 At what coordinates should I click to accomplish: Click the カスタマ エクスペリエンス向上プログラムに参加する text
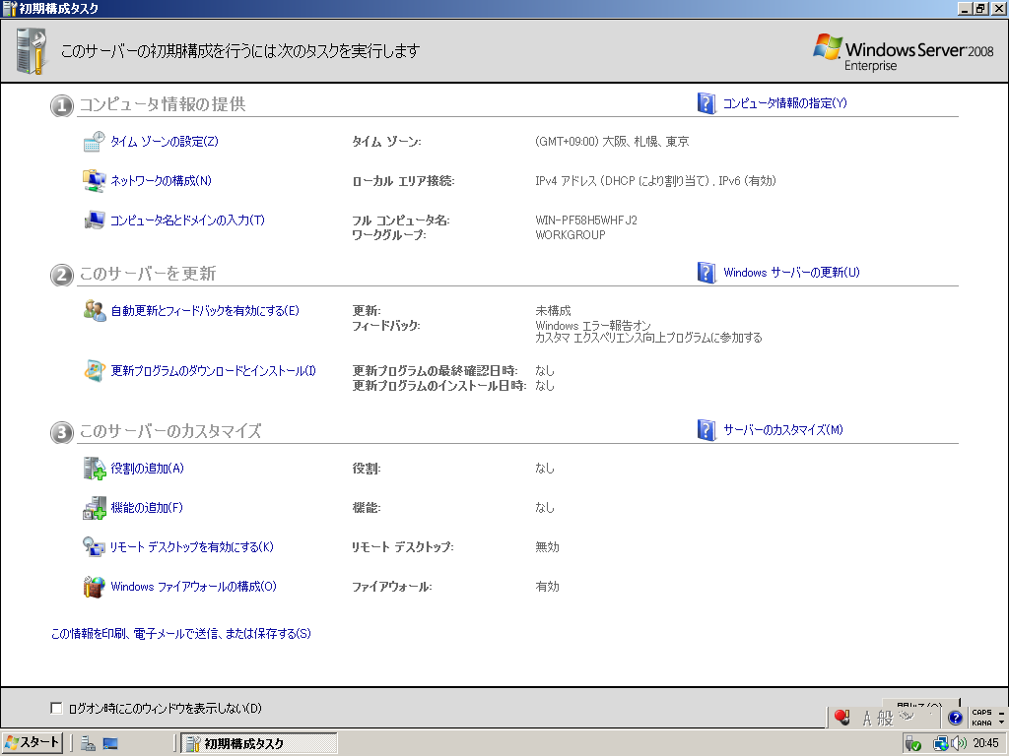tap(648, 338)
